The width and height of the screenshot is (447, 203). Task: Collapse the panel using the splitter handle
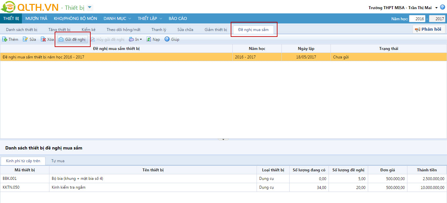[x=223, y=139]
